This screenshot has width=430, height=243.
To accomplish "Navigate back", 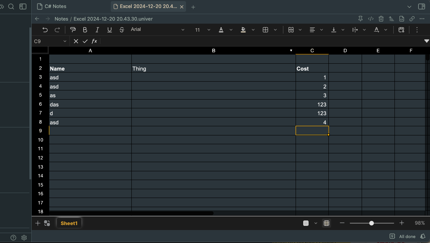I will pyautogui.click(x=37, y=19).
